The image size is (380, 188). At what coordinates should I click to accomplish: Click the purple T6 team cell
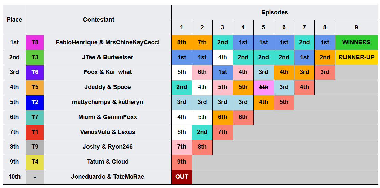coord(35,72)
